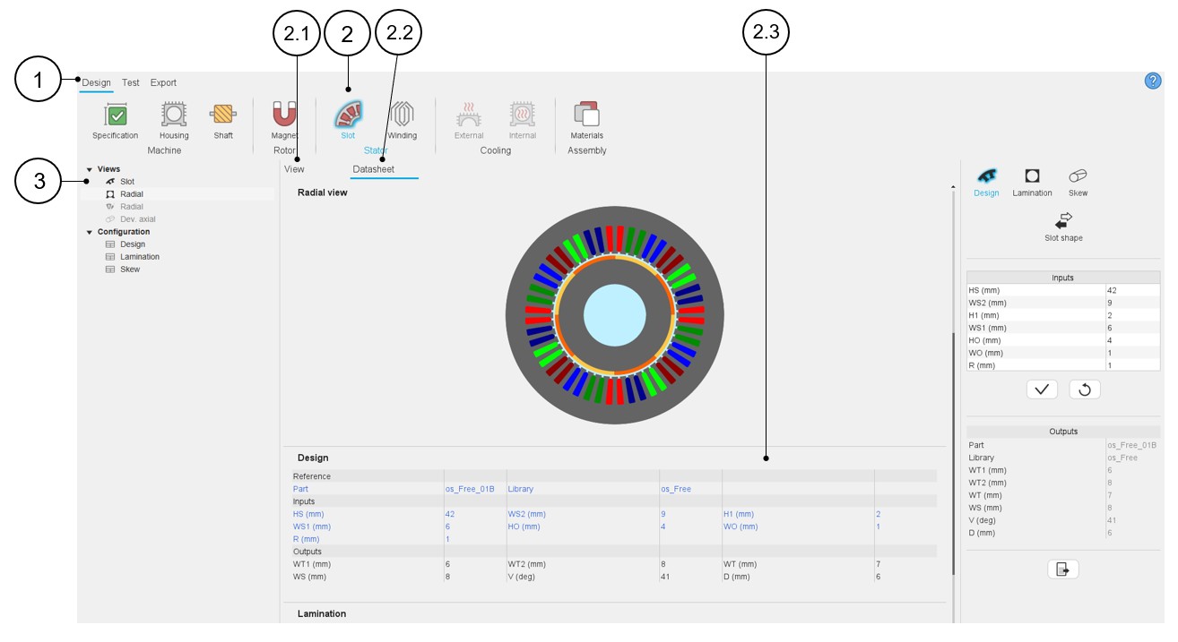The height and width of the screenshot is (642, 1178).
Task: Switch to the View tab
Action: (294, 169)
